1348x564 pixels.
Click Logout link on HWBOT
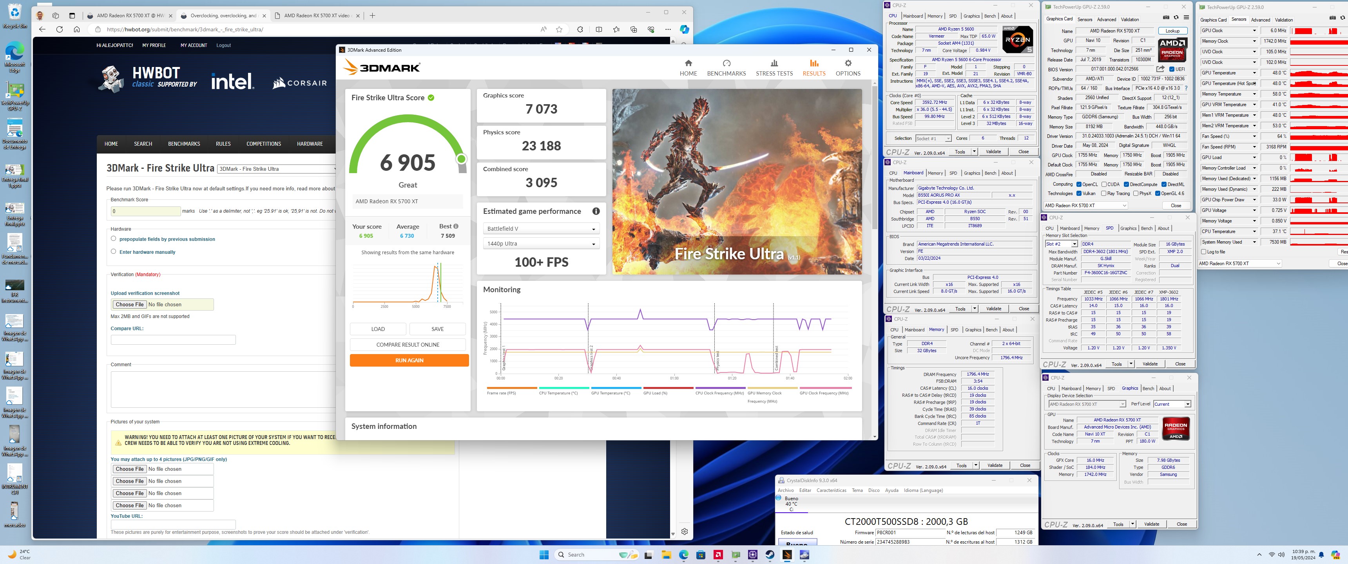(x=223, y=45)
